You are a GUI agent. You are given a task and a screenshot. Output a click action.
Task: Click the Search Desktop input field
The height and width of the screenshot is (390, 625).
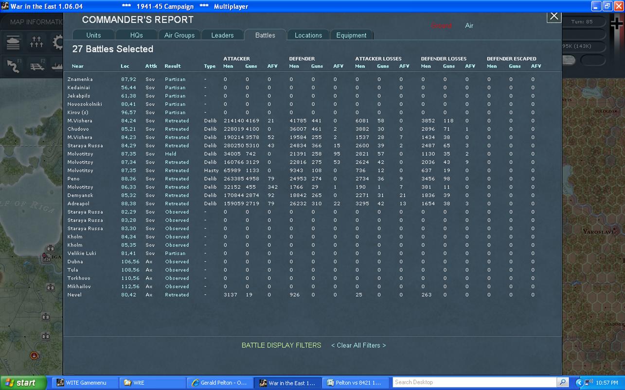click(x=475, y=382)
